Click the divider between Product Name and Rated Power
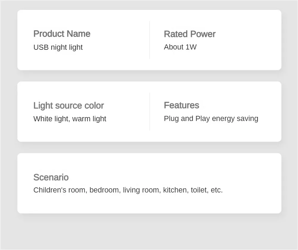 pyautogui.click(x=150, y=40)
